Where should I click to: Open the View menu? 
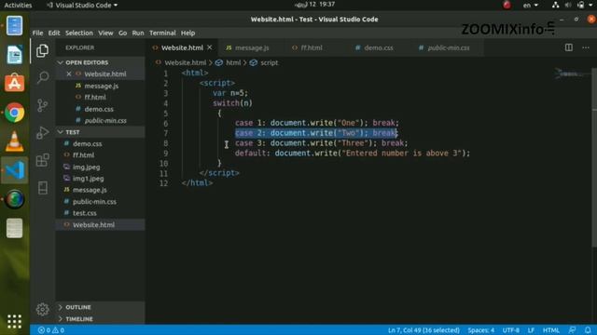click(105, 33)
